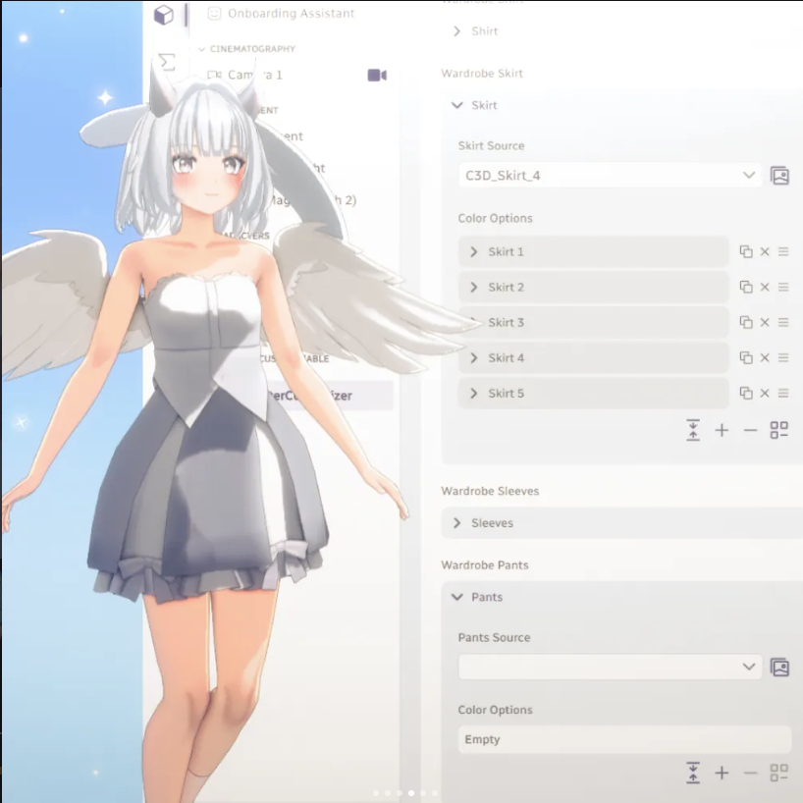
Task: Click skirt list multi-select grid icon
Action: tap(778, 430)
